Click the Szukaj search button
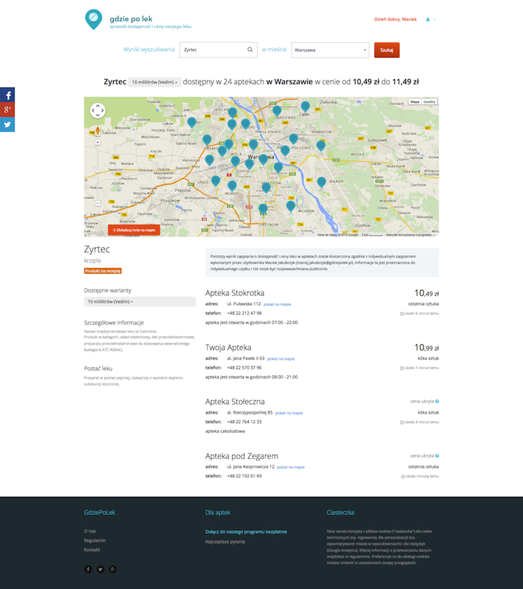The height and width of the screenshot is (589, 523). (386, 50)
